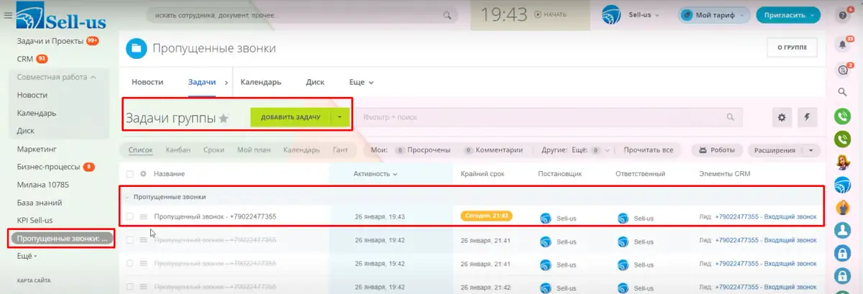The image size is (863, 294).
Task: Click the Прочитать все button
Action: (649, 150)
